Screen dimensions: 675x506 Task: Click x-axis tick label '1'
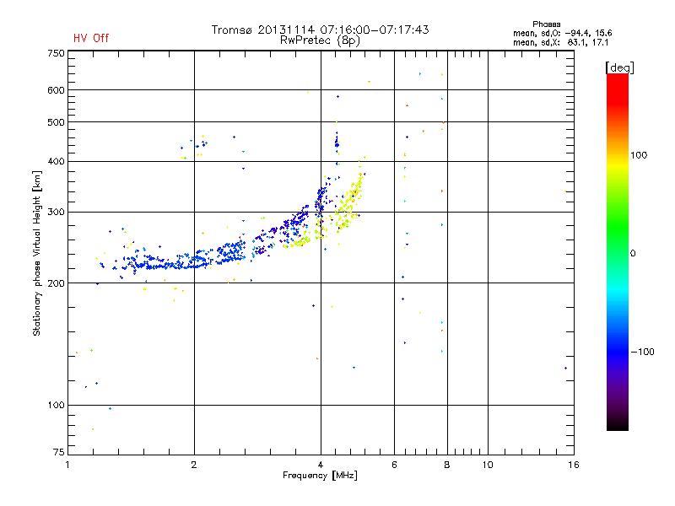pos(67,465)
